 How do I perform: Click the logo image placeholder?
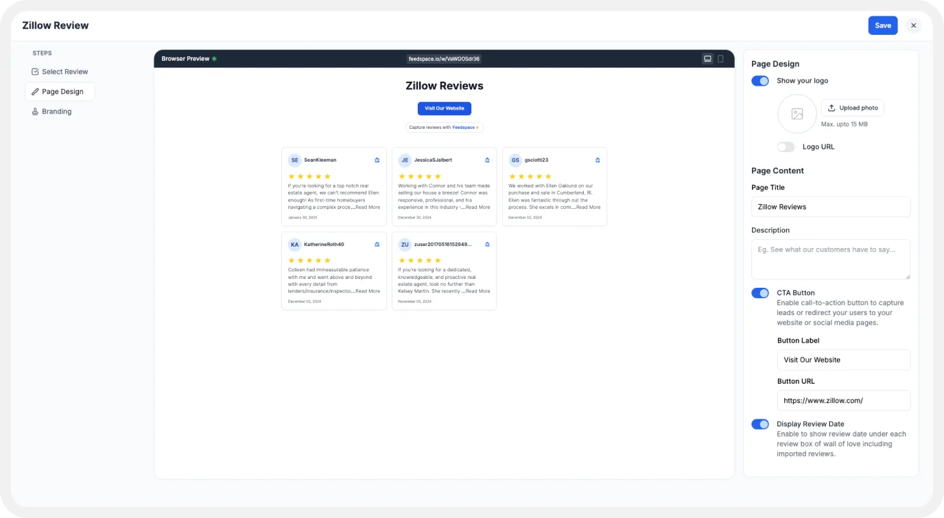click(x=796, y=114)
